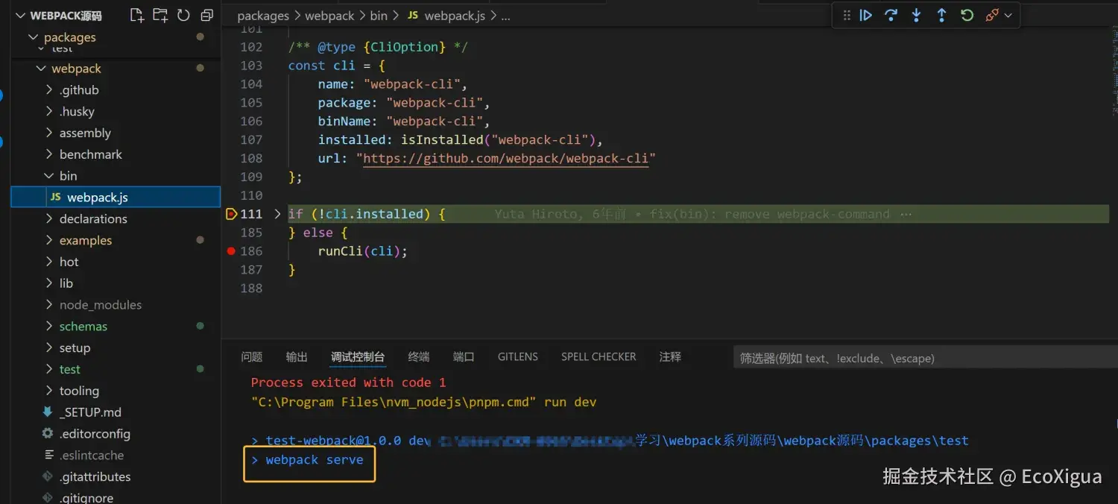1118x504 pixels.
Task: Click the current-line breakpoint marker at line 111
Action: 231,214
